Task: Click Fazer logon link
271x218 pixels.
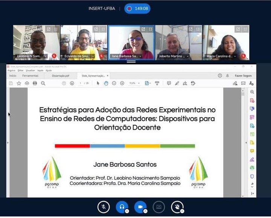Action: pos(243,76)
